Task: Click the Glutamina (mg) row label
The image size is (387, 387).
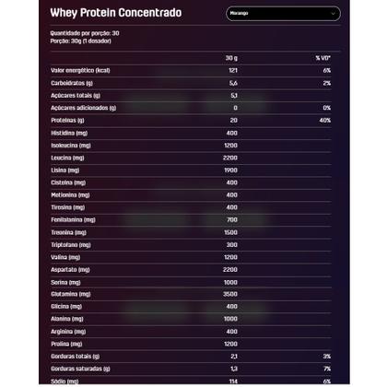Action: [71, 294]
